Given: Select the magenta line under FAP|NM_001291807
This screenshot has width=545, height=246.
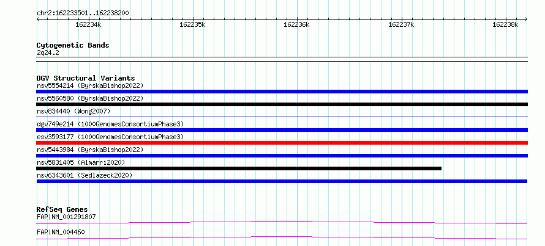Looking at the screenshot, I should click(282, 222).
